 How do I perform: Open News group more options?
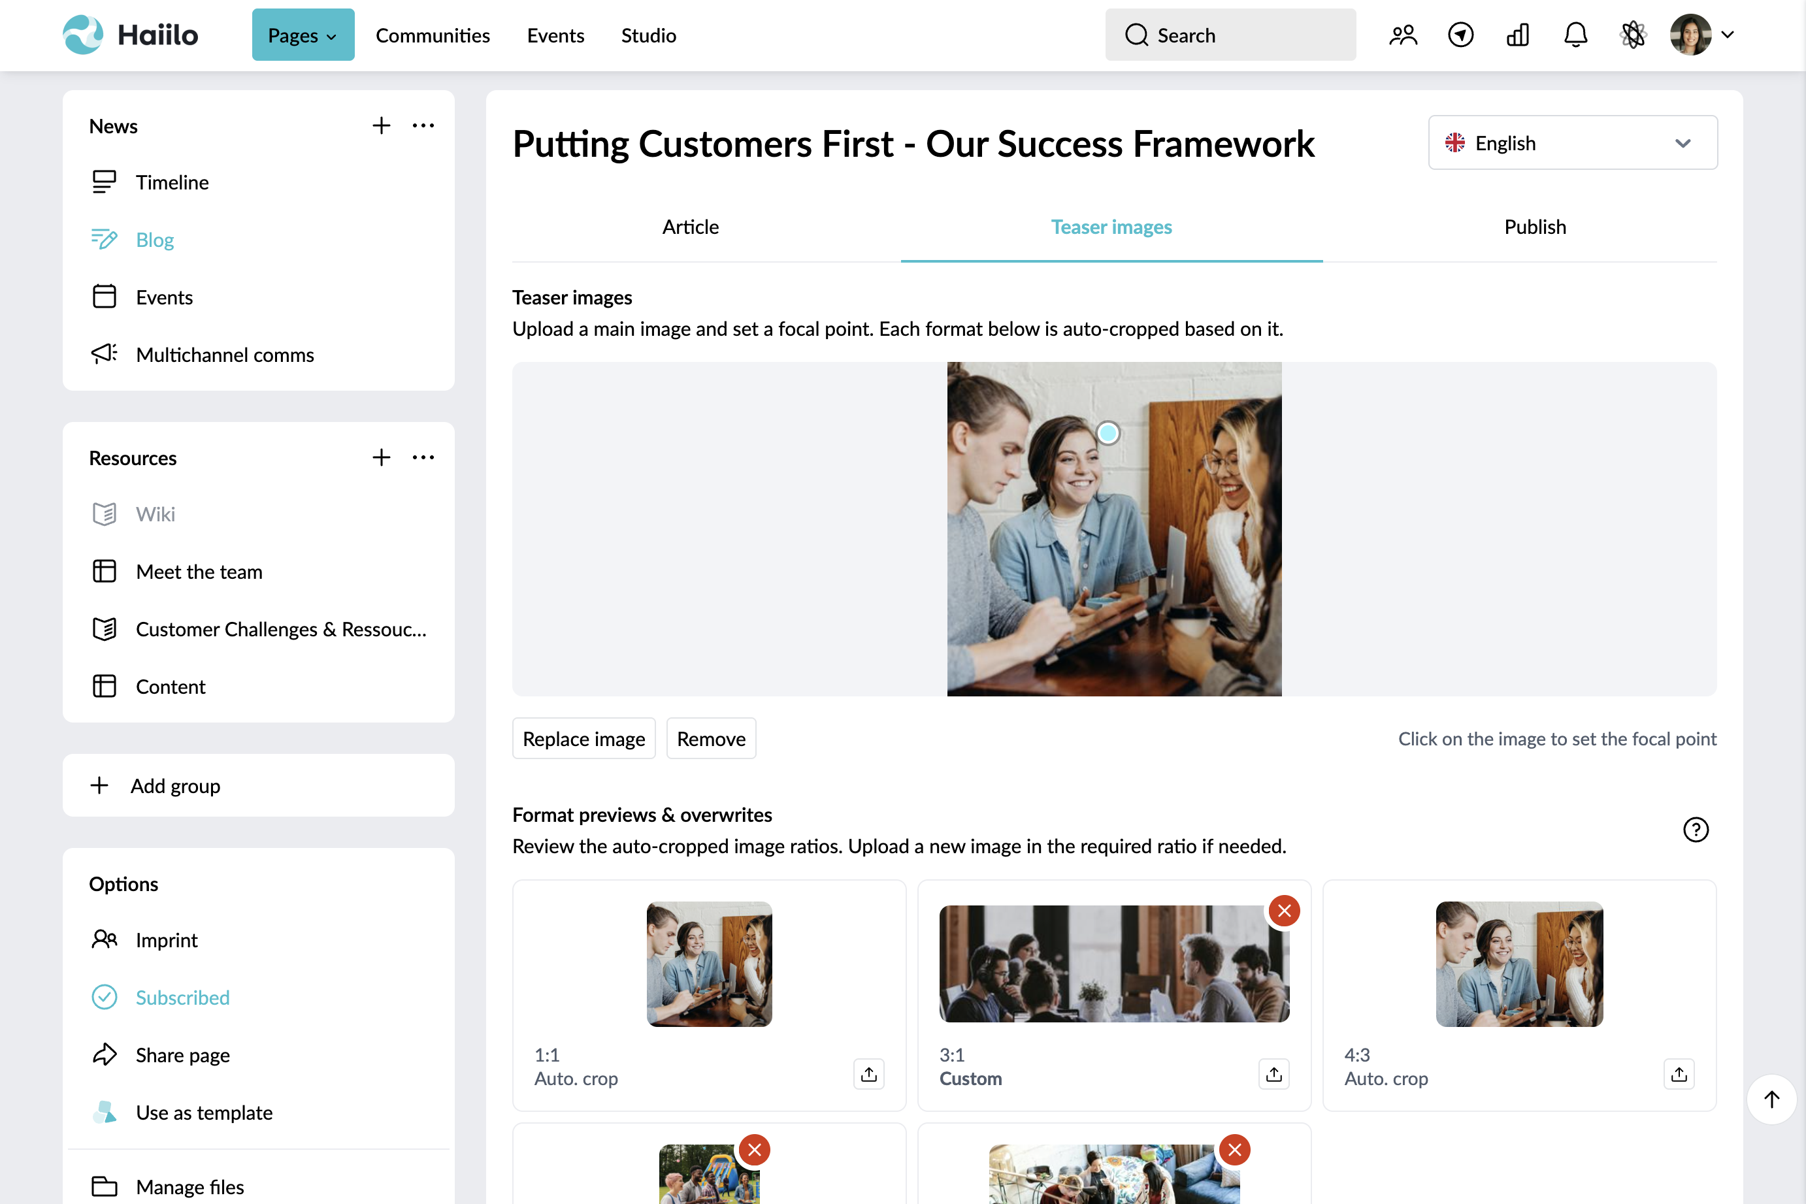(423, 125)
